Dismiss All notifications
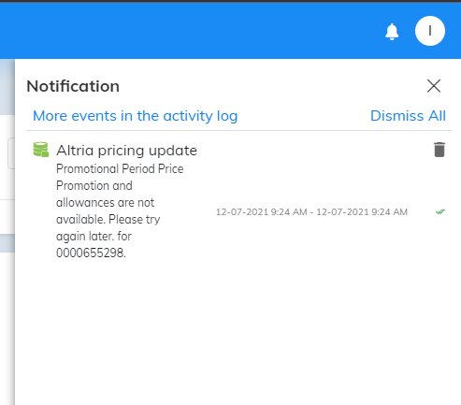 click(x=408, y=116)
